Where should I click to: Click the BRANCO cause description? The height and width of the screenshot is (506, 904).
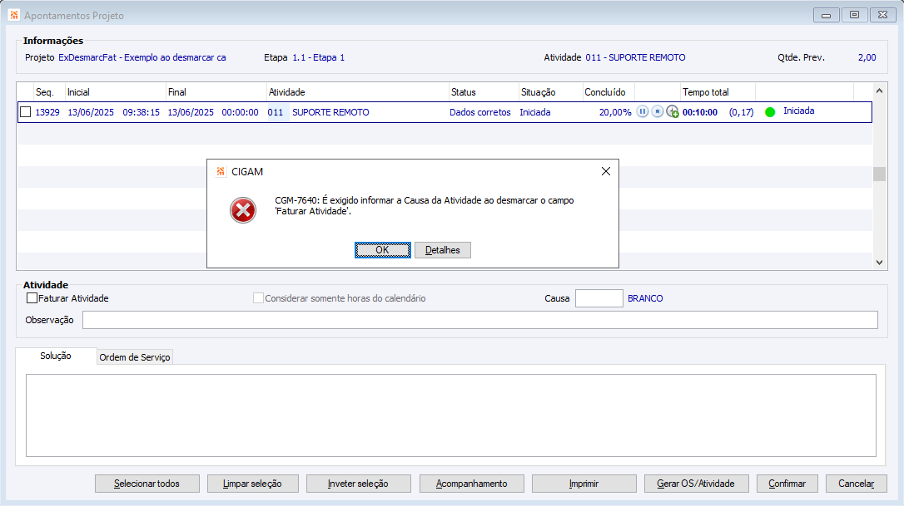(645, 298)
